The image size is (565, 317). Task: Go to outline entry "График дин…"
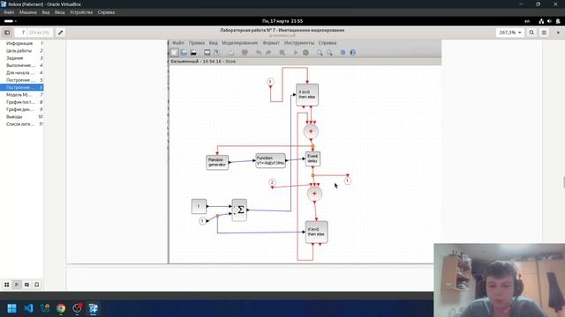[21, 109]
